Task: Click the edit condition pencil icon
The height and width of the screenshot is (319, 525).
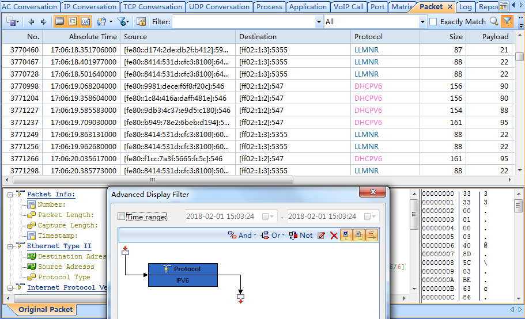Action: coord(322,236)
